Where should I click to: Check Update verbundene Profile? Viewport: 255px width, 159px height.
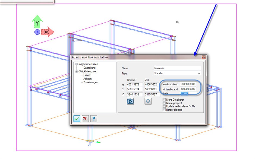click(x=164, y=106)
